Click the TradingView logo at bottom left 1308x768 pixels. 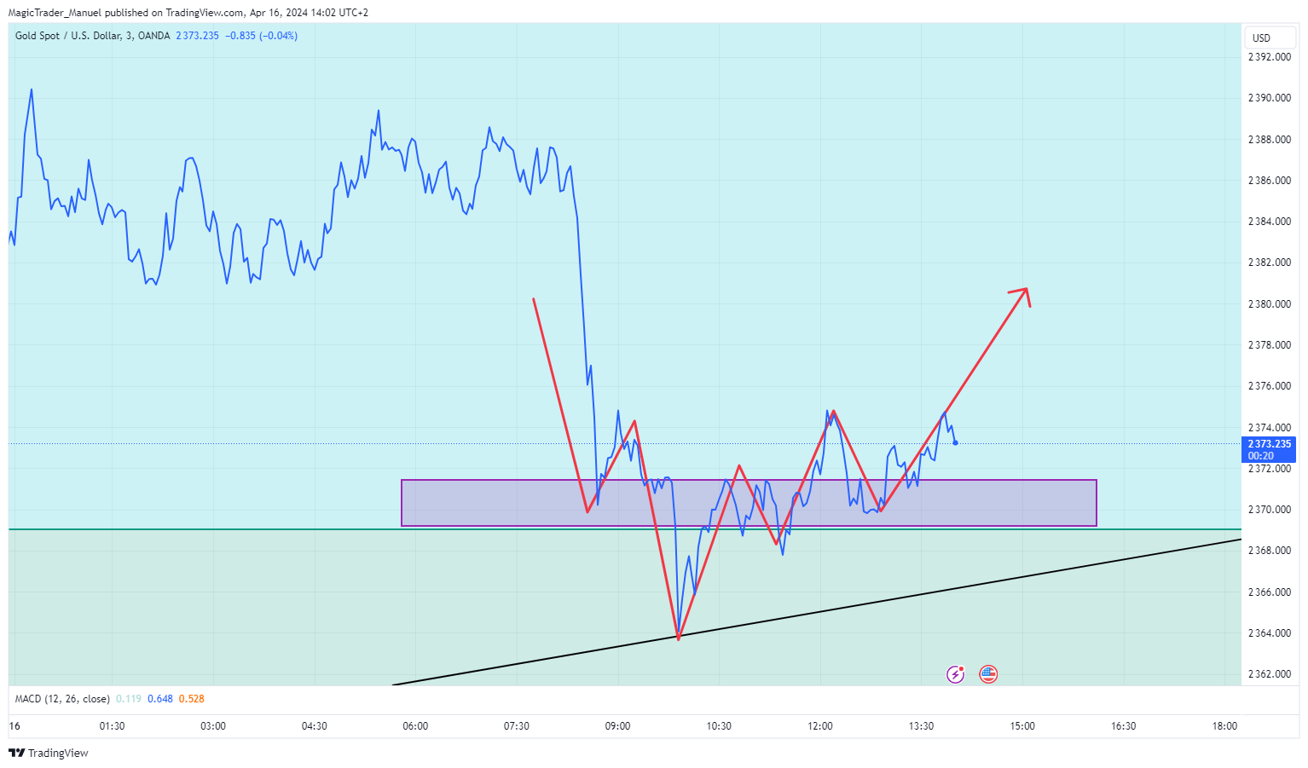tap(49, 753)
